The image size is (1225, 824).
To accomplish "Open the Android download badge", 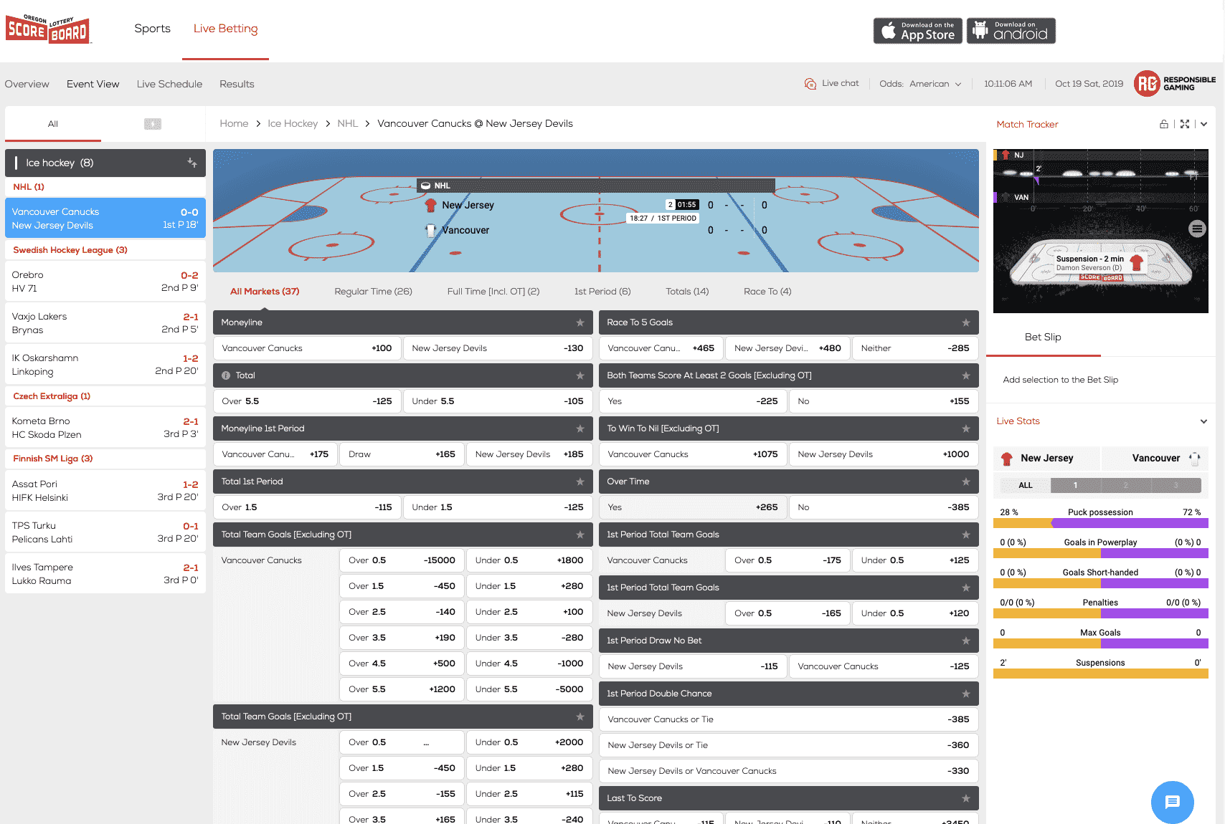I will (1011, 31).
